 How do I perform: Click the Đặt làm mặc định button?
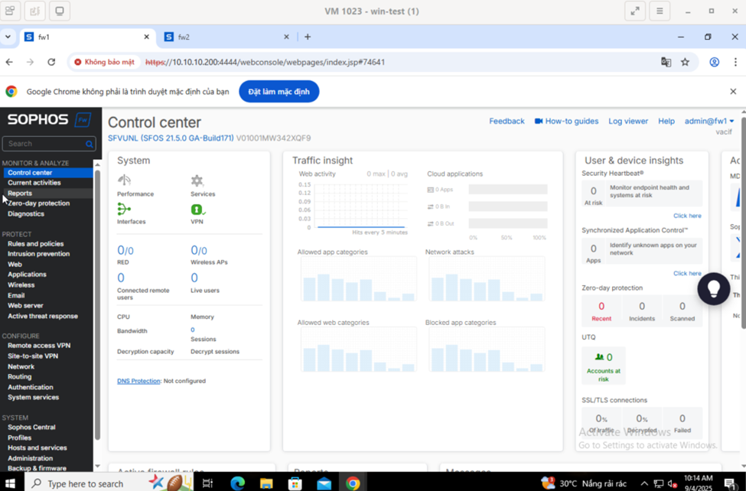point(279,92)
